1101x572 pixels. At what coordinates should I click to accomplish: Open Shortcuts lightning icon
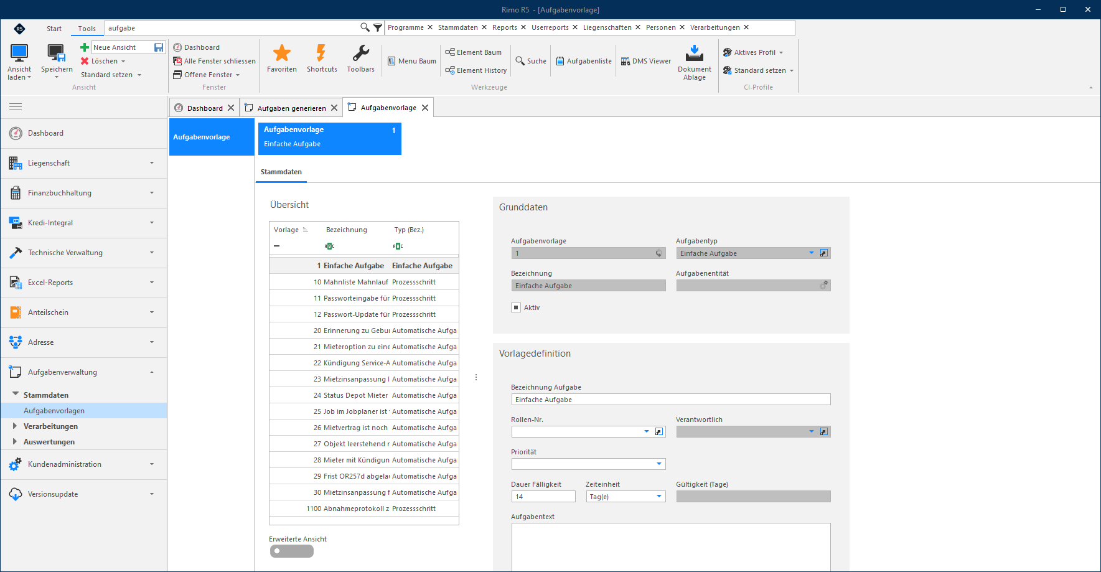pos(321,53)
